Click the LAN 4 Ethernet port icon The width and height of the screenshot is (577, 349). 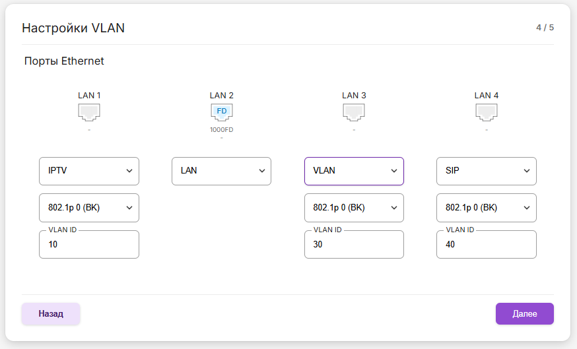click(487, 112)
